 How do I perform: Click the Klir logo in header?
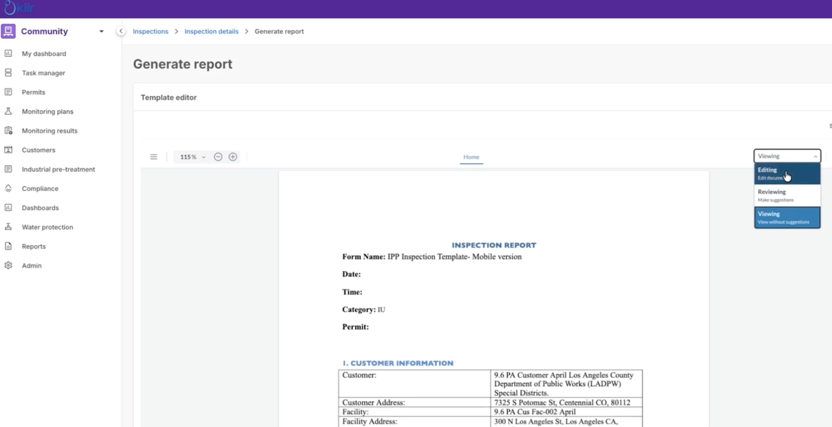(18, 8)
